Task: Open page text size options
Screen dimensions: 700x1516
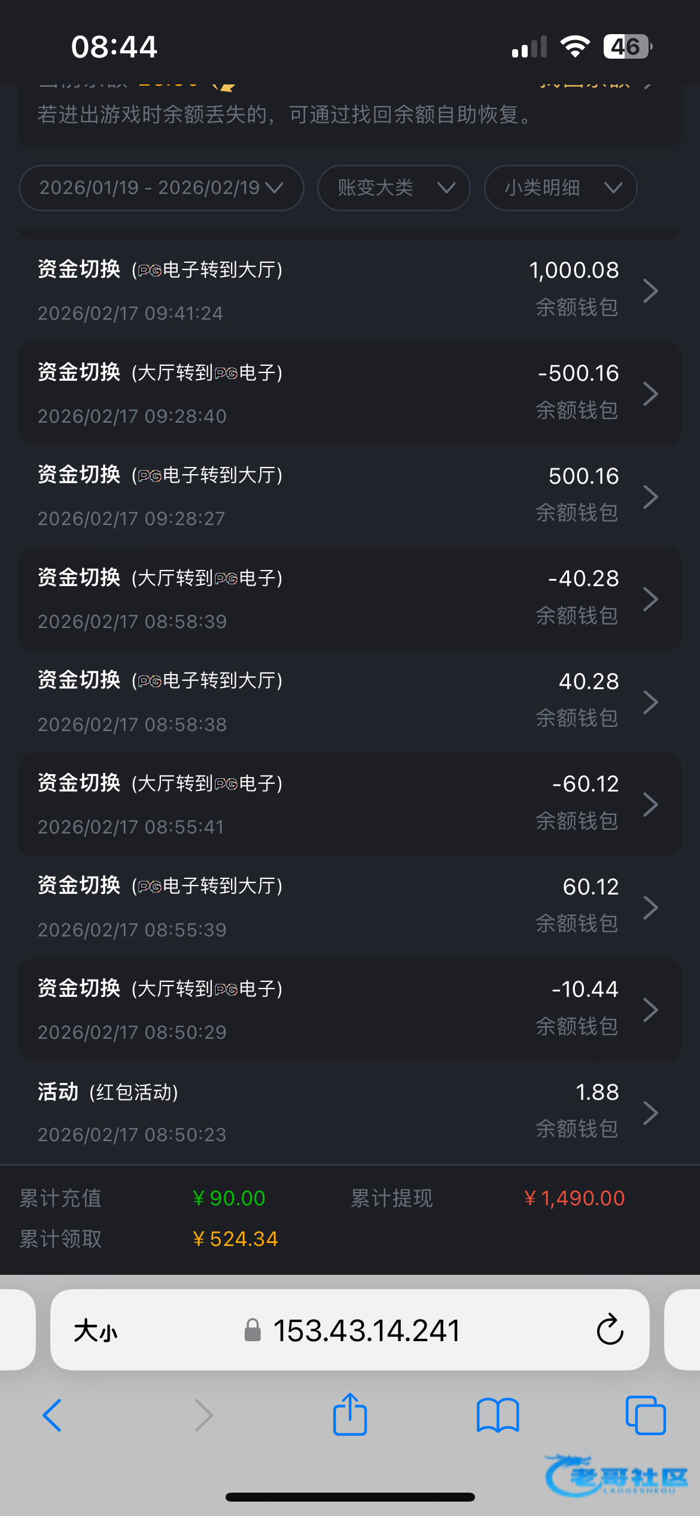Action: coord(96,1331)
